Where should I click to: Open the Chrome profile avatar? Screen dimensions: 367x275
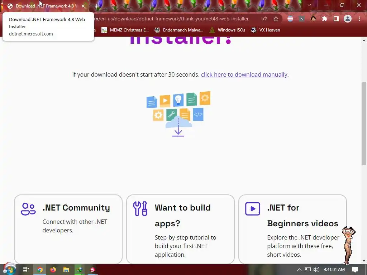348,19
